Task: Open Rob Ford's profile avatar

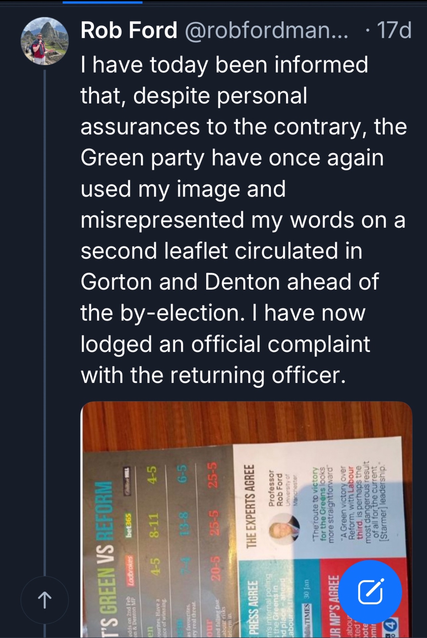Action: tap(45, 41)
